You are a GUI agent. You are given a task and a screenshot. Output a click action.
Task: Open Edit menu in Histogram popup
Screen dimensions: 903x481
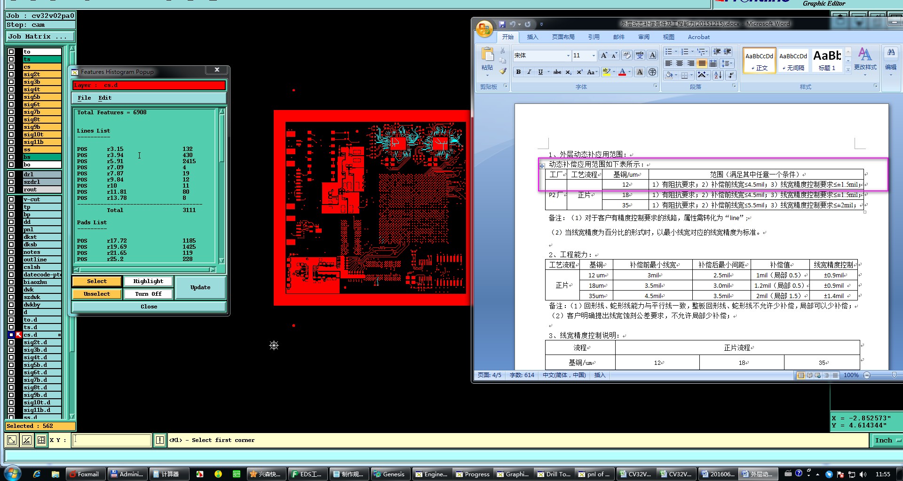[105, 98]
